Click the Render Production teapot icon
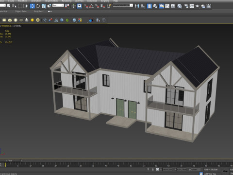 tap(198, 6)
